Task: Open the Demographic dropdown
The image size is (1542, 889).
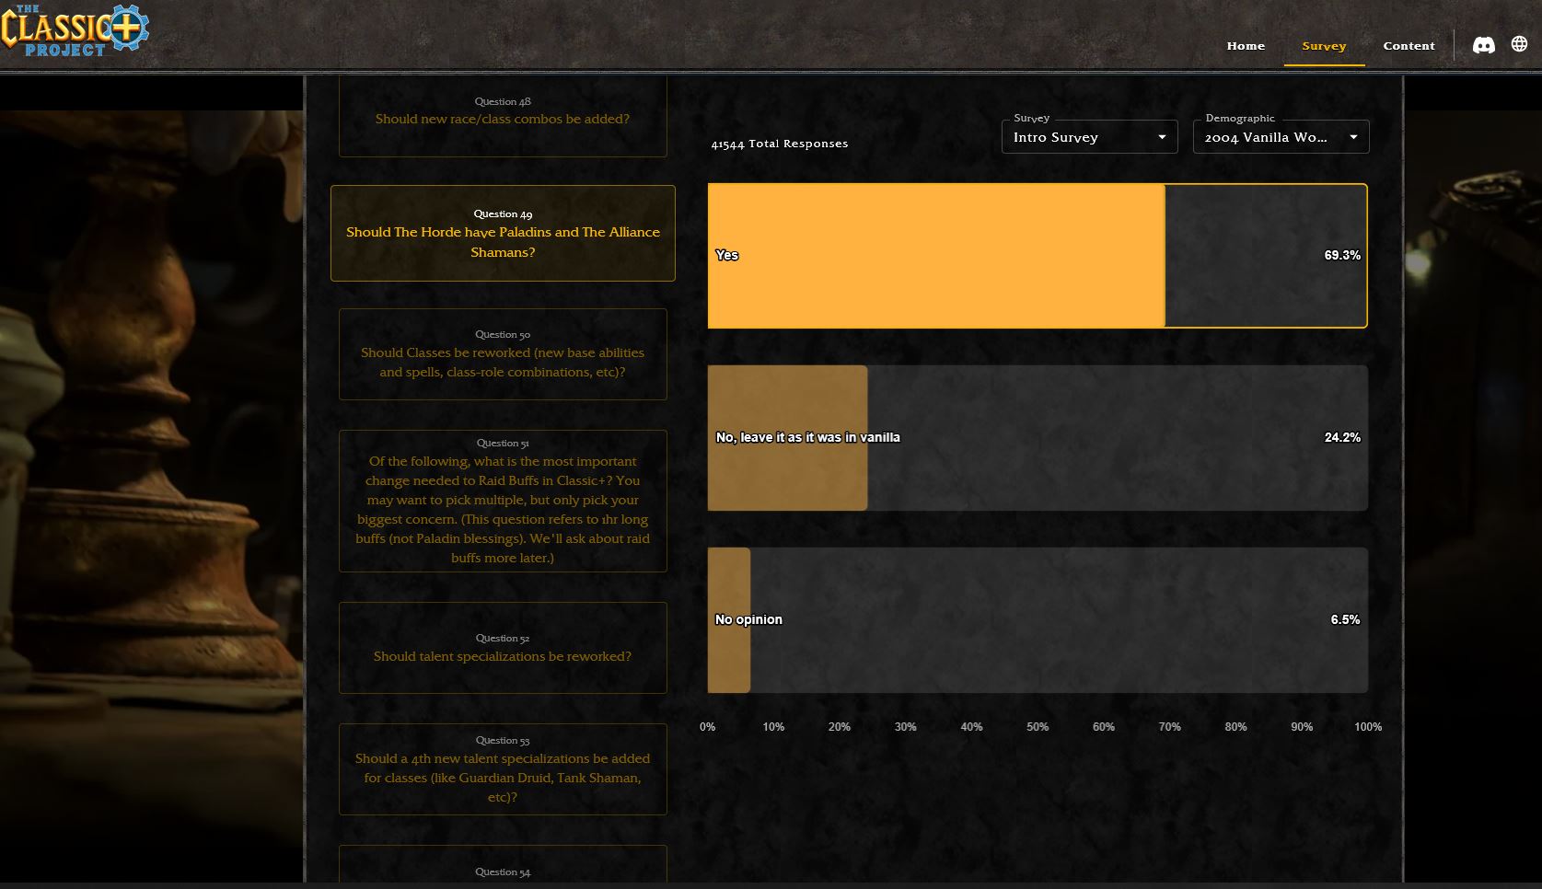Action: click(x=1281, y=137)
